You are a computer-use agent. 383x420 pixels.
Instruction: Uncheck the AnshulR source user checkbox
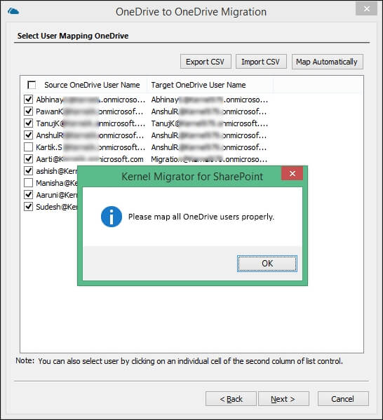pyautogui.click(x=29, y=135)
